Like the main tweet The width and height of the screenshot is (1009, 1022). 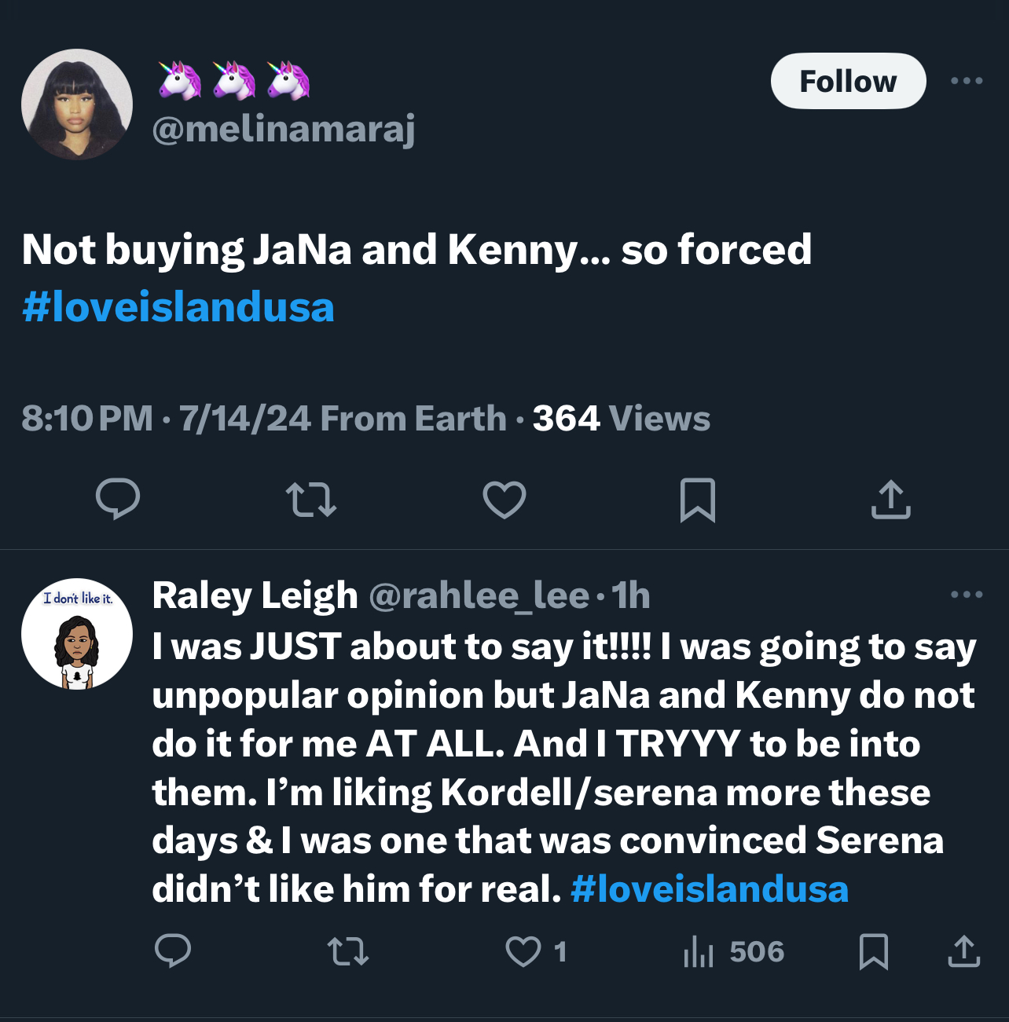(x=504, y=500)
